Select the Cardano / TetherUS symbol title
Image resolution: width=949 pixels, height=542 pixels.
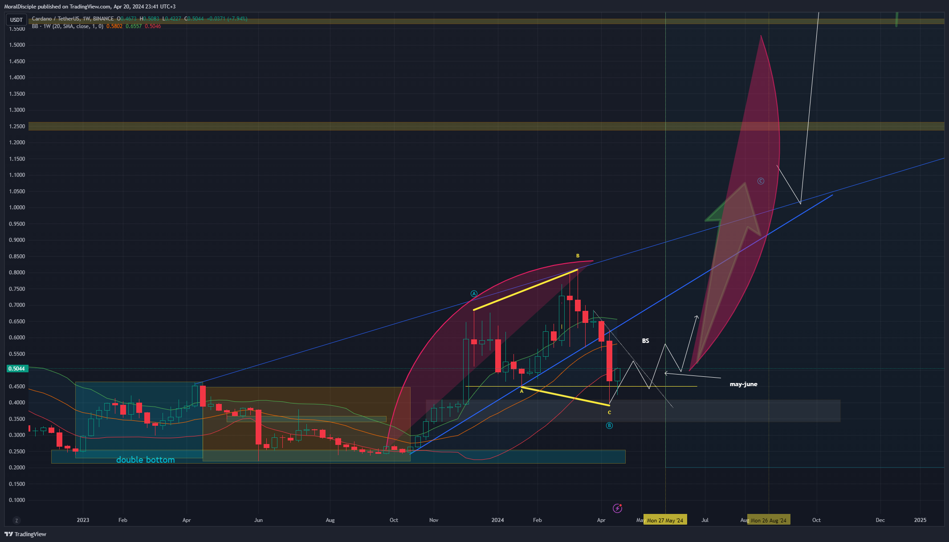[x=73, y=19]
